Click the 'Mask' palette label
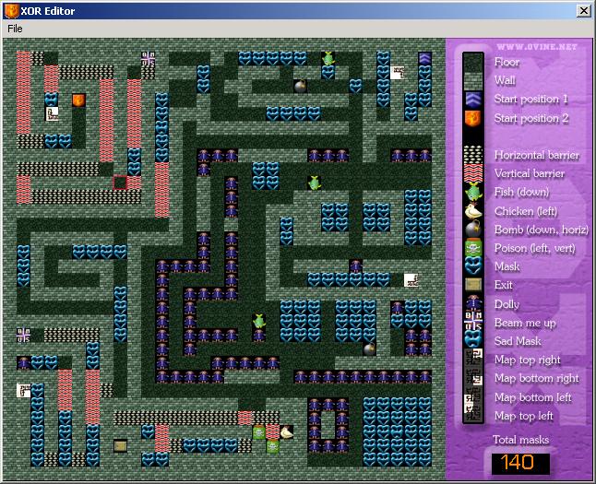The image size is (596, 484). click(507, 266)
